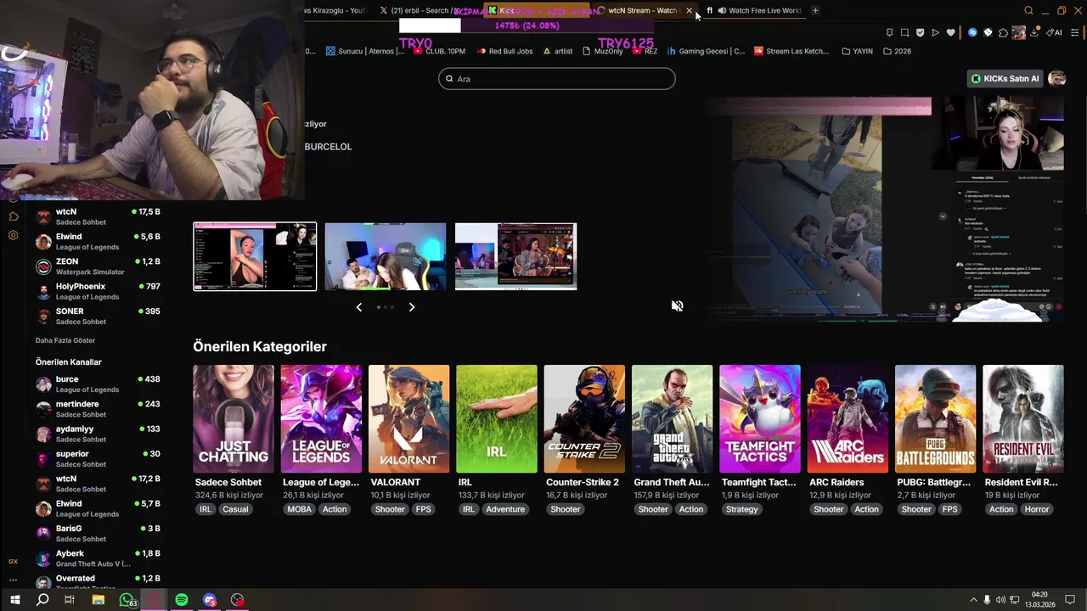Screen dimensions: 1087x611
Task: Switch to the wtcN Stream browser tab
Action: (642, 11)
